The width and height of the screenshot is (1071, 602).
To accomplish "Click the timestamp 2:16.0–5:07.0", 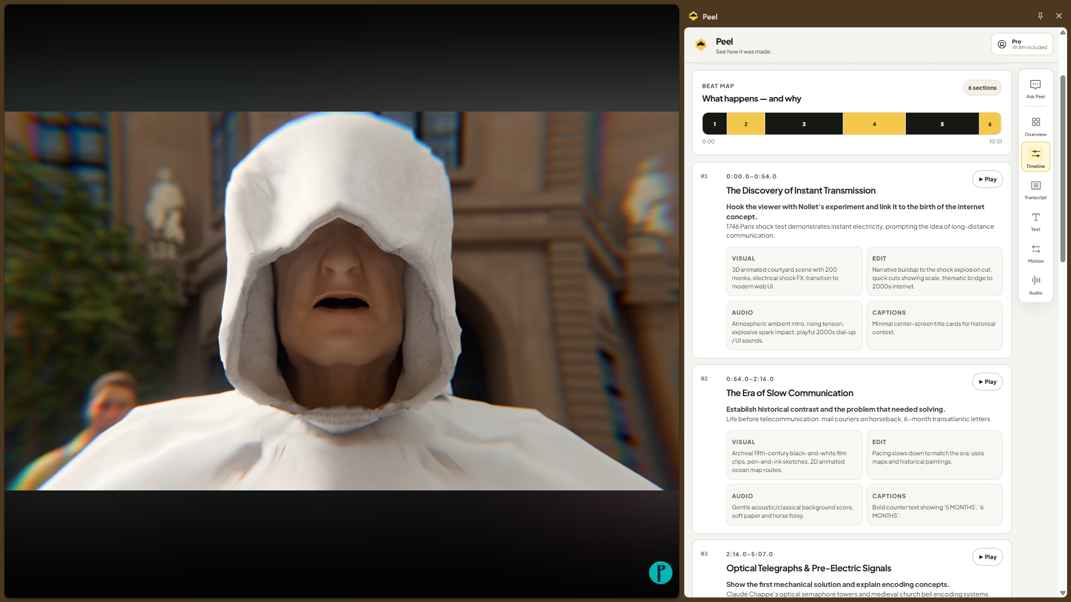I will click(x=750, y=554).
